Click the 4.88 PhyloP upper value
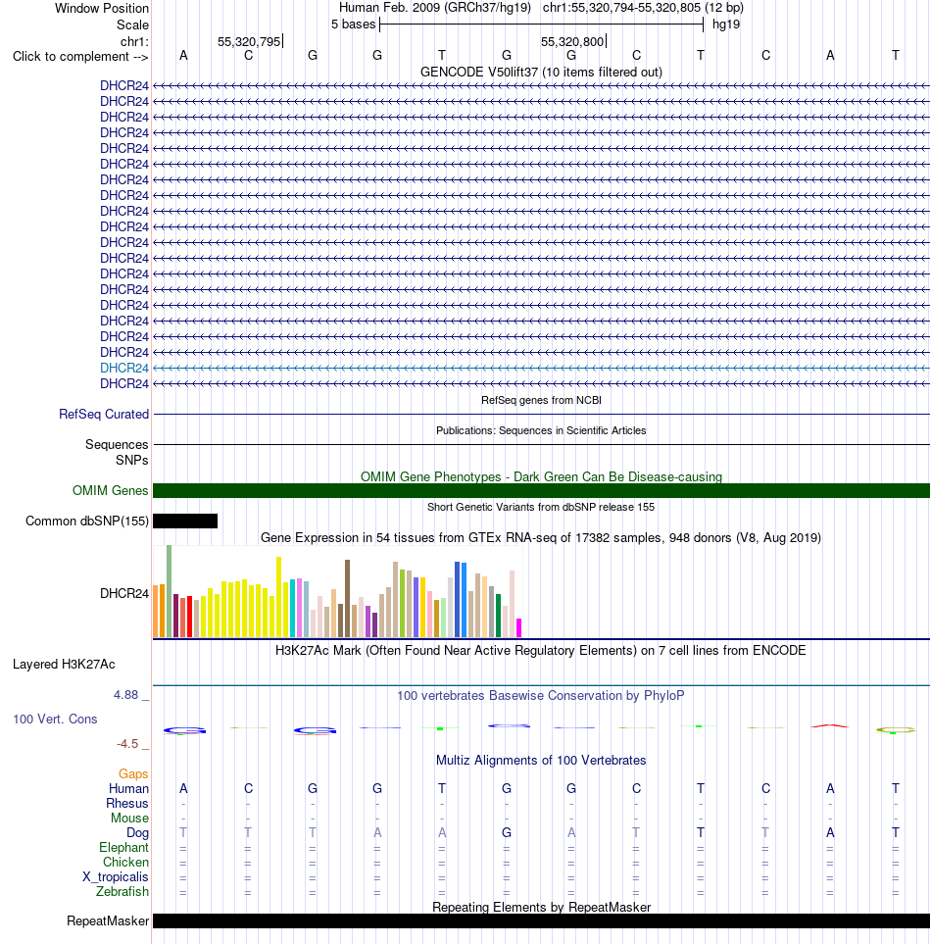931x944 pixels. coord(125,695)
